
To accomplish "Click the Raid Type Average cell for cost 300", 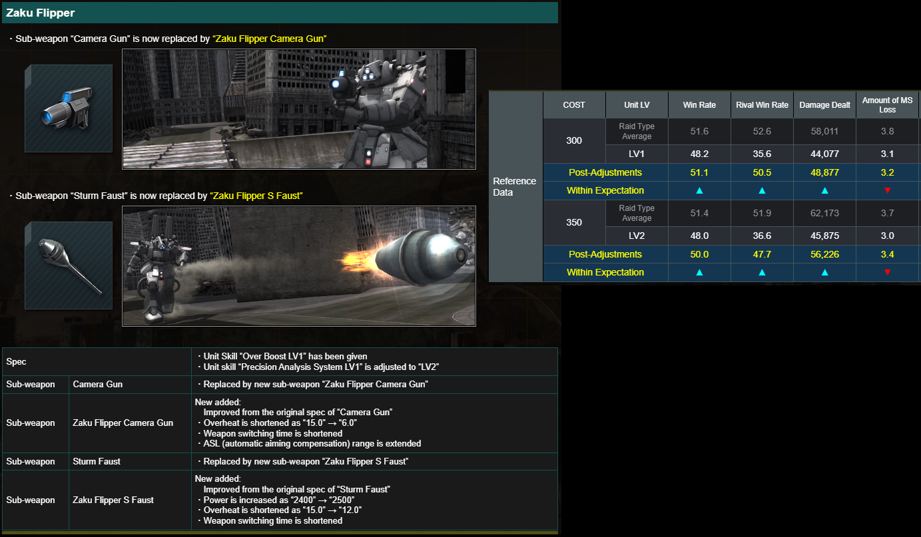I will 637,132.
